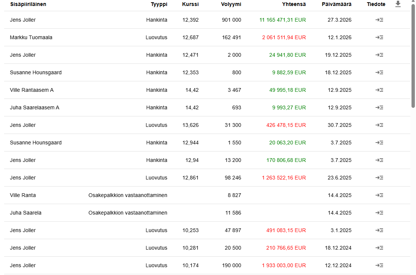
Task: Open release icon for Juha Saarela row
Action: [379, 213]
